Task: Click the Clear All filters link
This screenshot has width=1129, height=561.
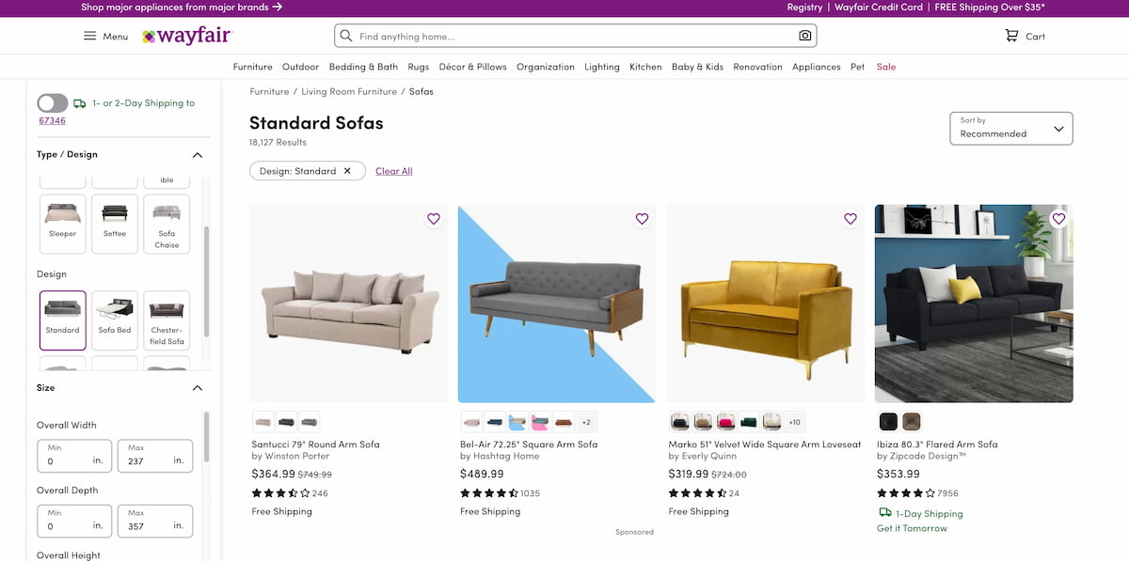Action: tap(393, 170)
